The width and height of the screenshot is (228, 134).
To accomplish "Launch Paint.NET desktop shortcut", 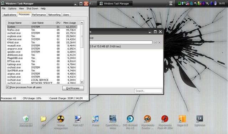I will coord(78,120).
